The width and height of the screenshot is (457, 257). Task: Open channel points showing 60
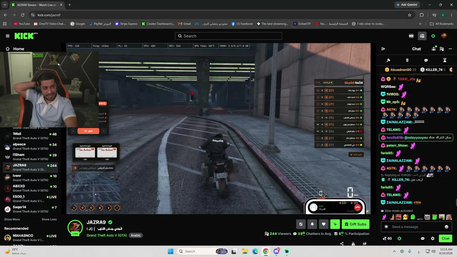point(387,238)
